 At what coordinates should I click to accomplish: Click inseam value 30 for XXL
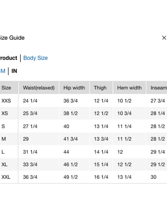click(x=153, y=177)
